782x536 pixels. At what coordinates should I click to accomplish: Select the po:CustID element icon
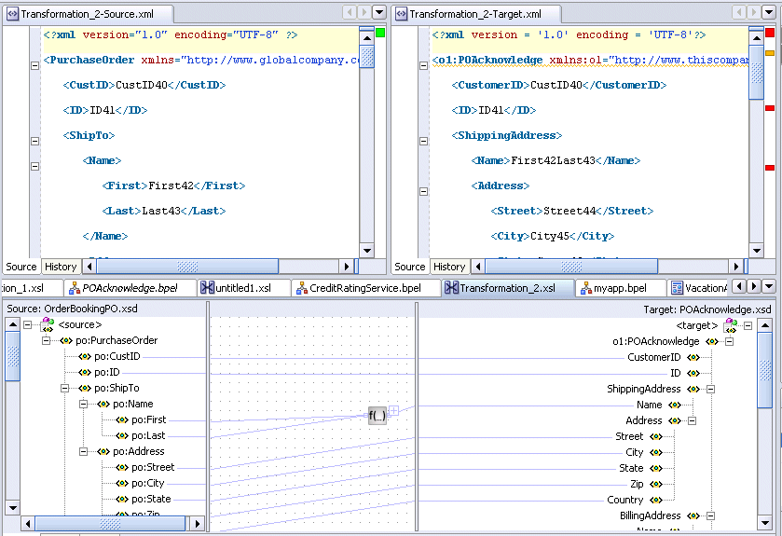(85, 356)
